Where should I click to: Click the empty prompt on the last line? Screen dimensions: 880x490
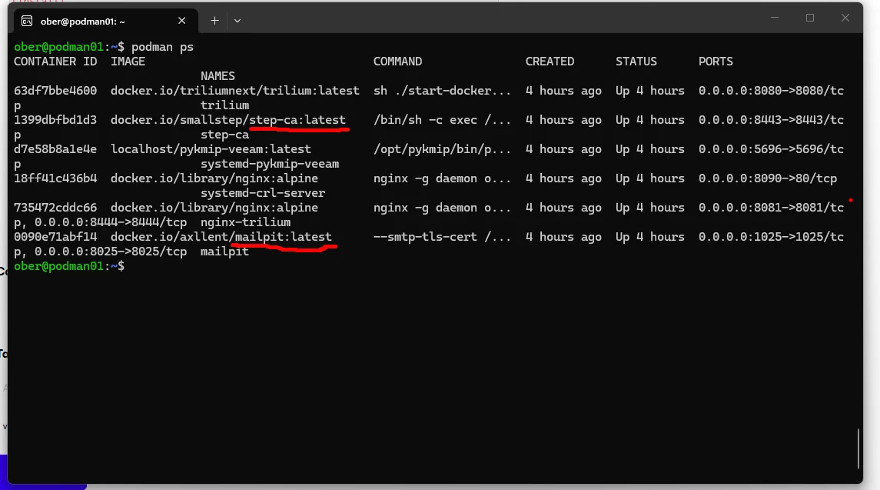point(69,266)
